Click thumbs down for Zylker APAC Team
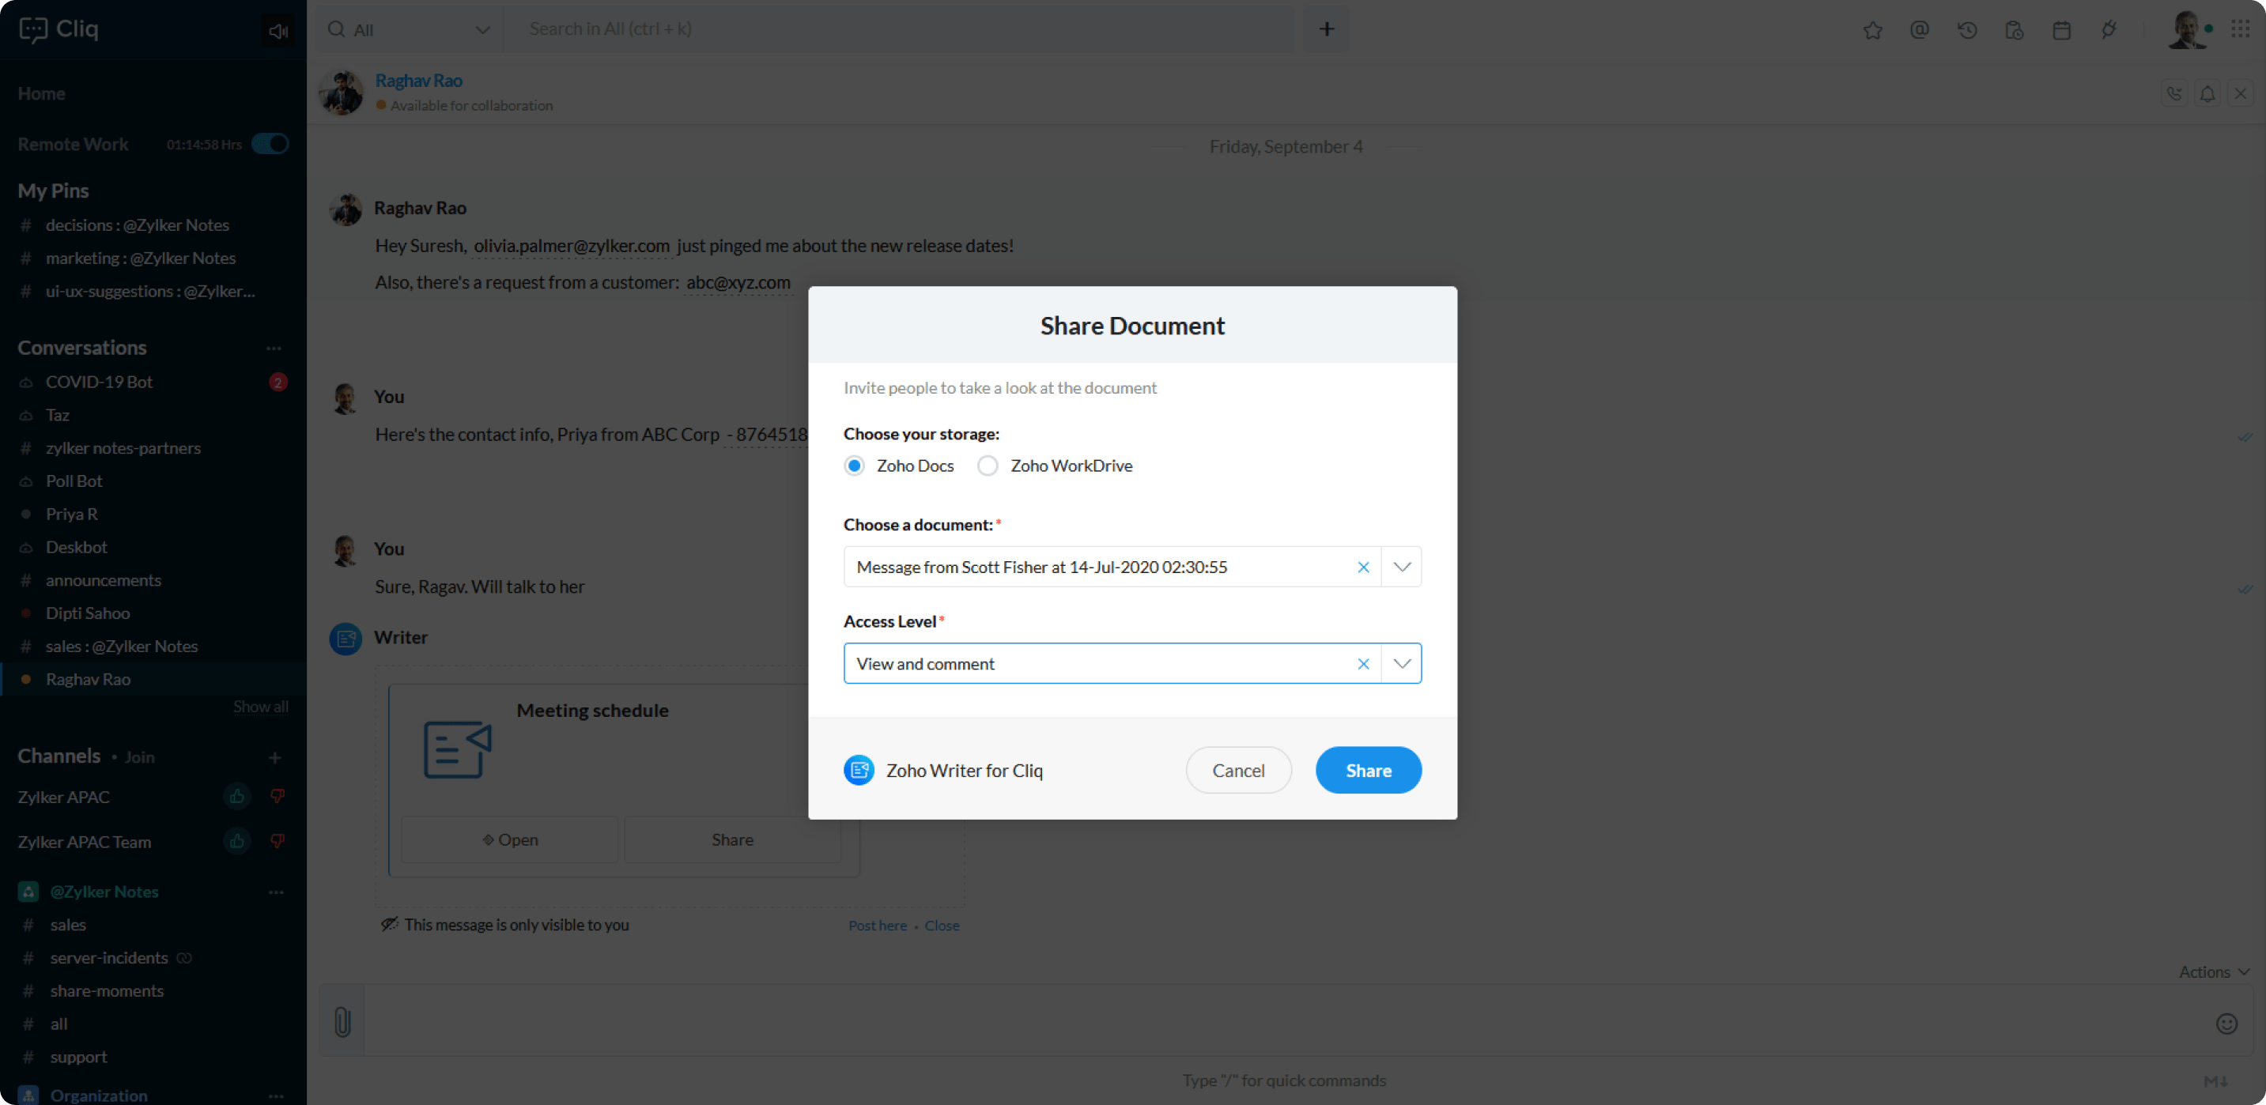 [277, 841]
